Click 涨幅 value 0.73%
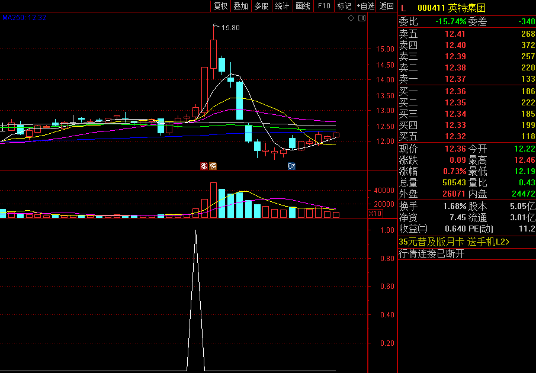The image size is (536, 373). (x=455, y=171)
